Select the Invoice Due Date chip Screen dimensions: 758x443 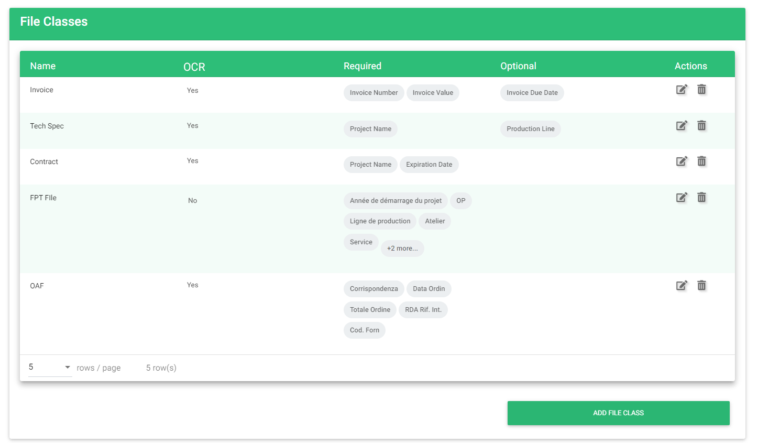click(x=532, y=93)
